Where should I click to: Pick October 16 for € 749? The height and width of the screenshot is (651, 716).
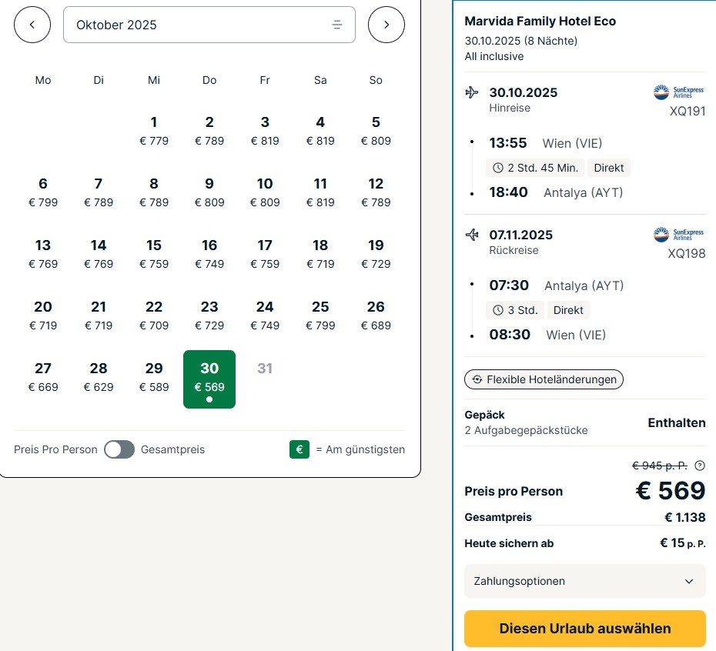209,254
